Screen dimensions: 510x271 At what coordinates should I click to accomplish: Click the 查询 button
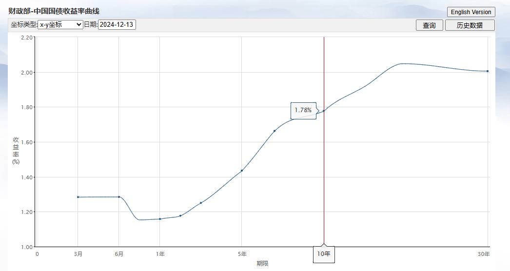[x=430, y=25]
